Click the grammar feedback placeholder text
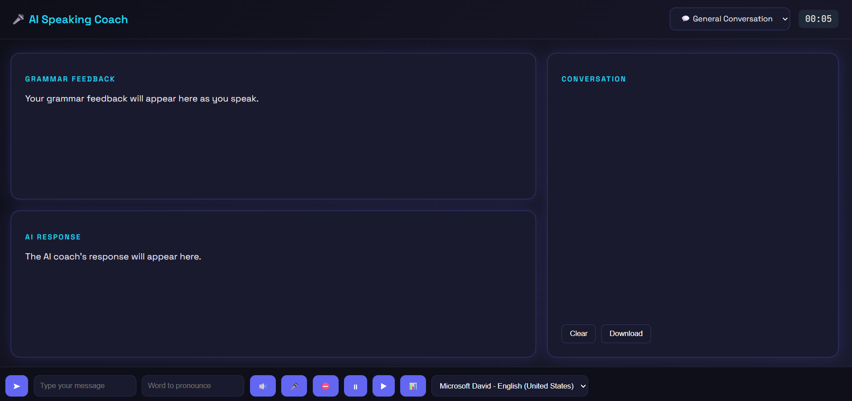852x401 pixels. (x=142, y=99)
